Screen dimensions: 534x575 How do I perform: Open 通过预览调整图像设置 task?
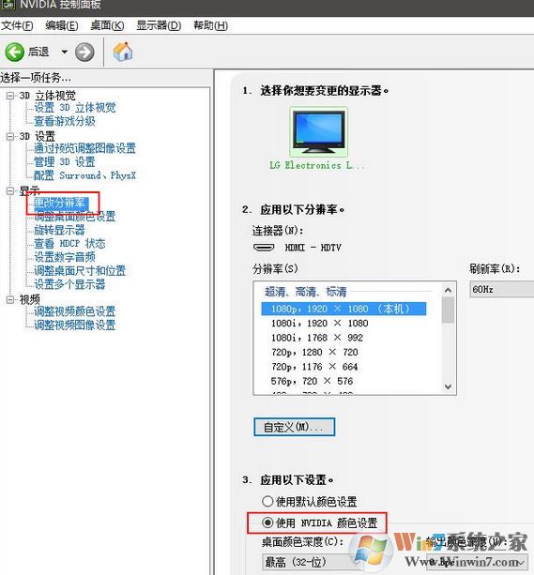click(84, 148)
